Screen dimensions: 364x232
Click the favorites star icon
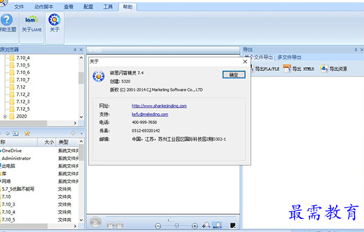(x=27, y=133)
